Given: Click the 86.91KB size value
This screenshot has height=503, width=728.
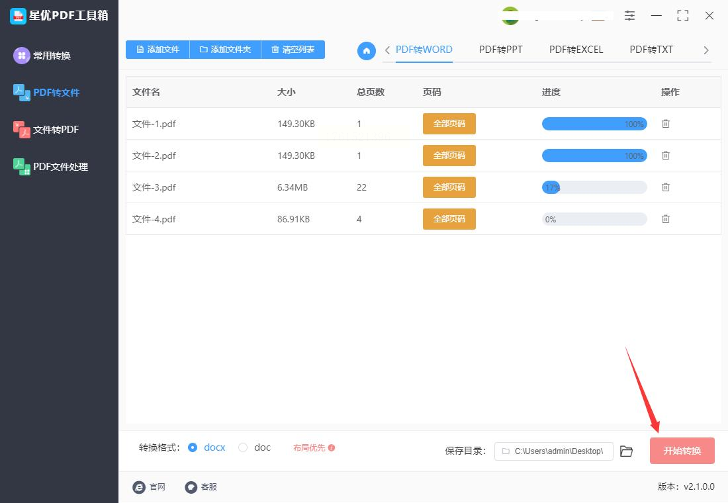Looking at the screenshot, I should (x=293, y=219).
